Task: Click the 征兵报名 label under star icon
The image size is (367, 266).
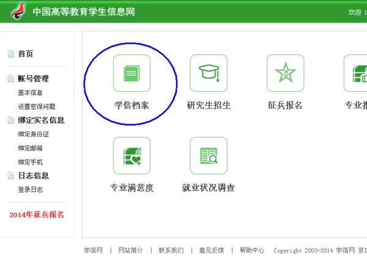Action: pyautogui.click(x=285, y=105)
